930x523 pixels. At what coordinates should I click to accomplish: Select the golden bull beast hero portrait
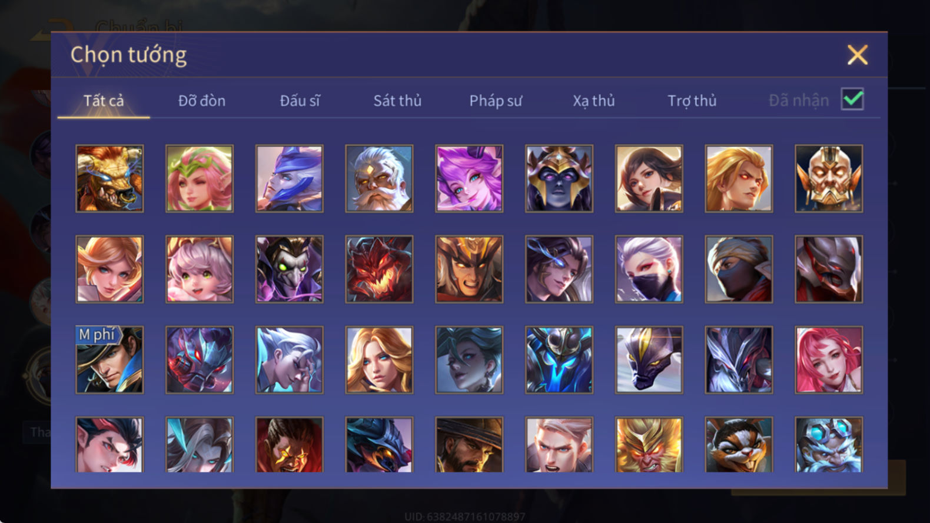point(109,178)
